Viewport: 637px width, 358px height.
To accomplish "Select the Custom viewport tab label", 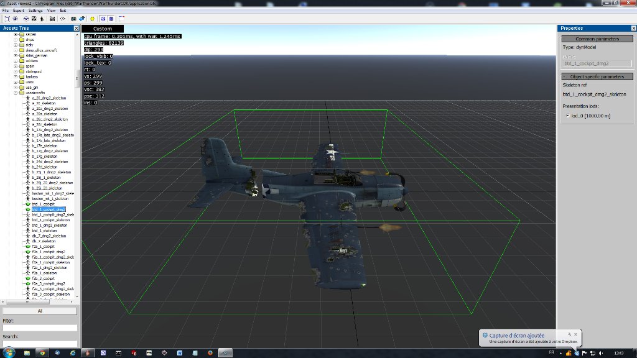I will (x=103, y=29).
